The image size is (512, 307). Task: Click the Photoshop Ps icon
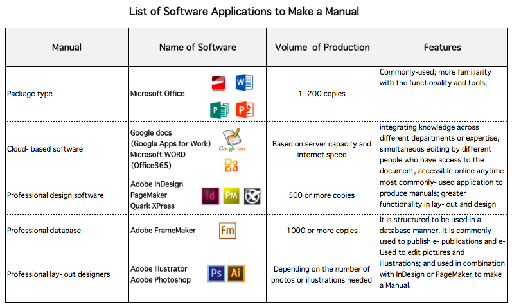click(216, 273)
